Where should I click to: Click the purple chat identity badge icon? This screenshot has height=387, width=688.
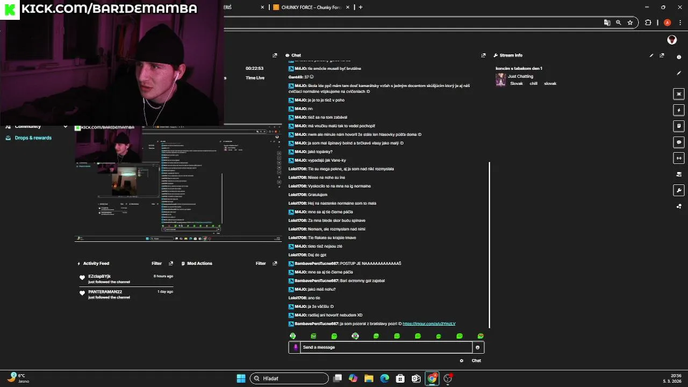point(295,347)
